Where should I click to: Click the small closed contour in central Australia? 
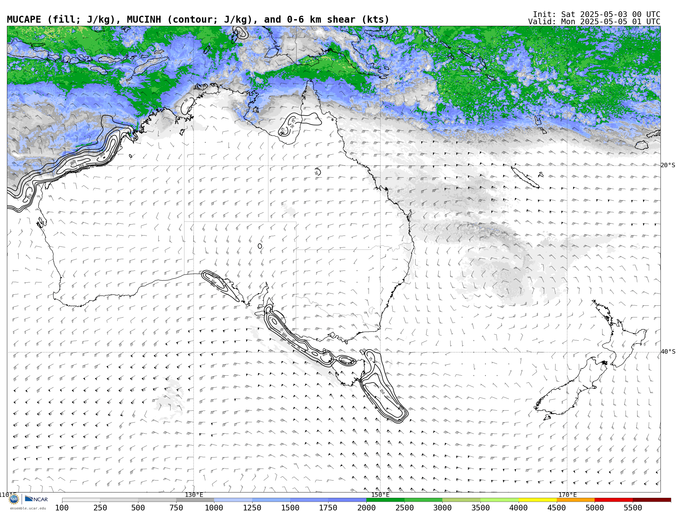[260, 246]
